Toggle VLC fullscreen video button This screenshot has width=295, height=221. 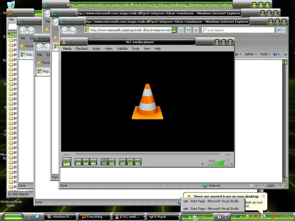tap(104, 162)
